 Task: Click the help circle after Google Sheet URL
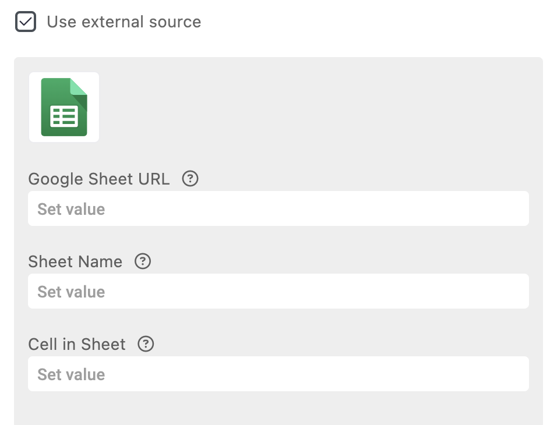190,179
